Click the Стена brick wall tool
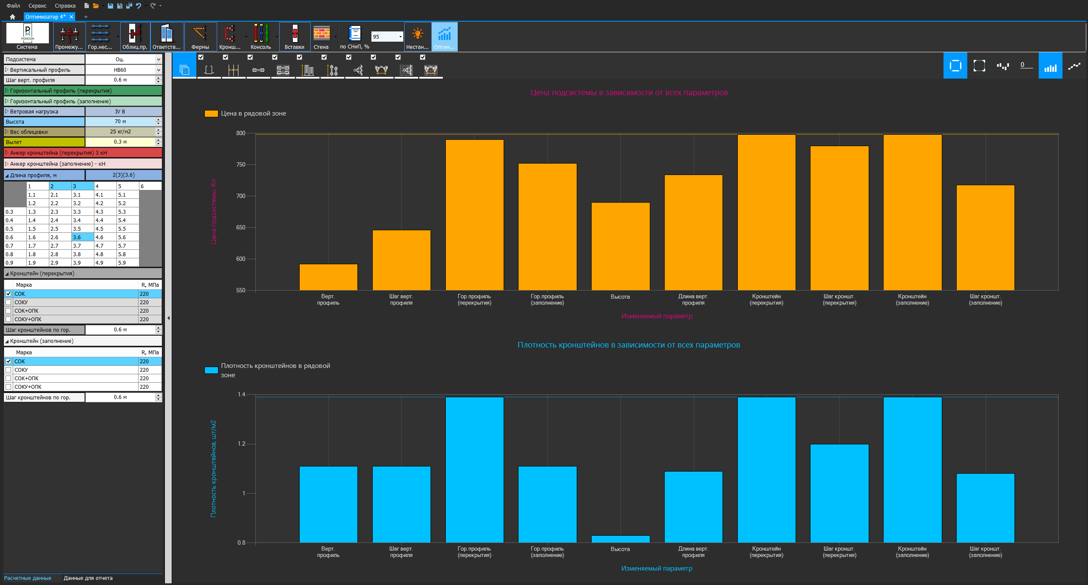The height and width of the screenshot is (585, 1088). tap(321, 37)
